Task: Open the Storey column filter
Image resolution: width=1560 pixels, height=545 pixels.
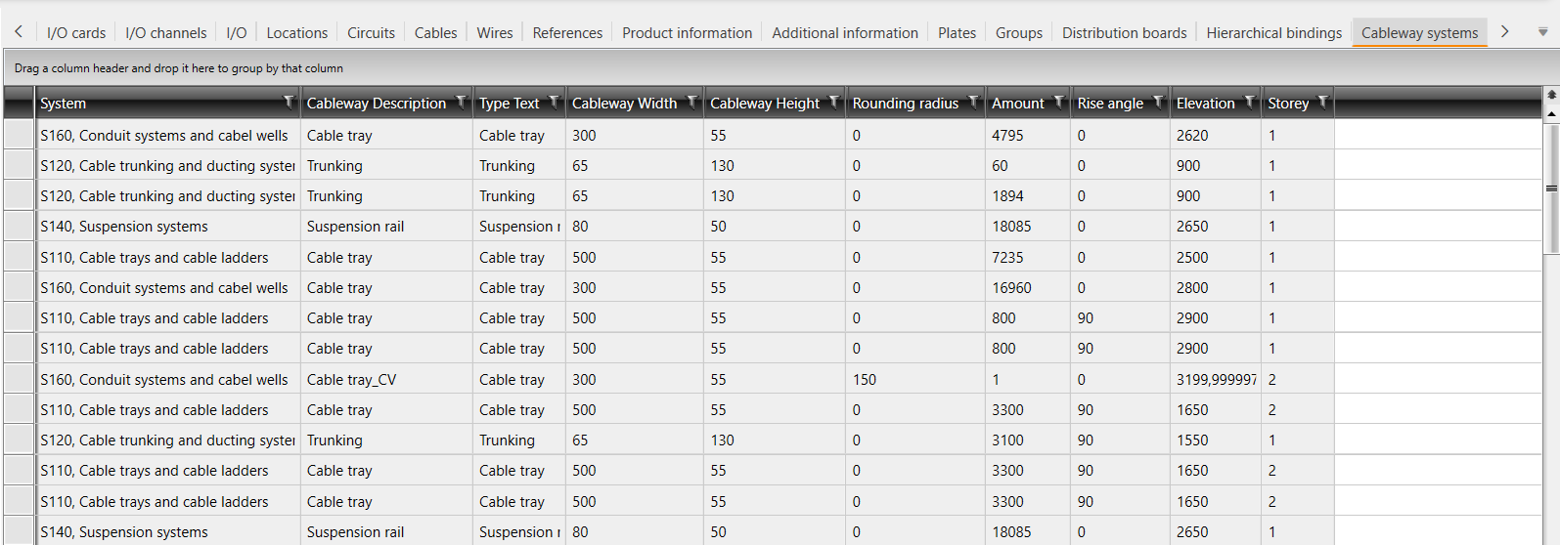Action: tap(1323, 102)
